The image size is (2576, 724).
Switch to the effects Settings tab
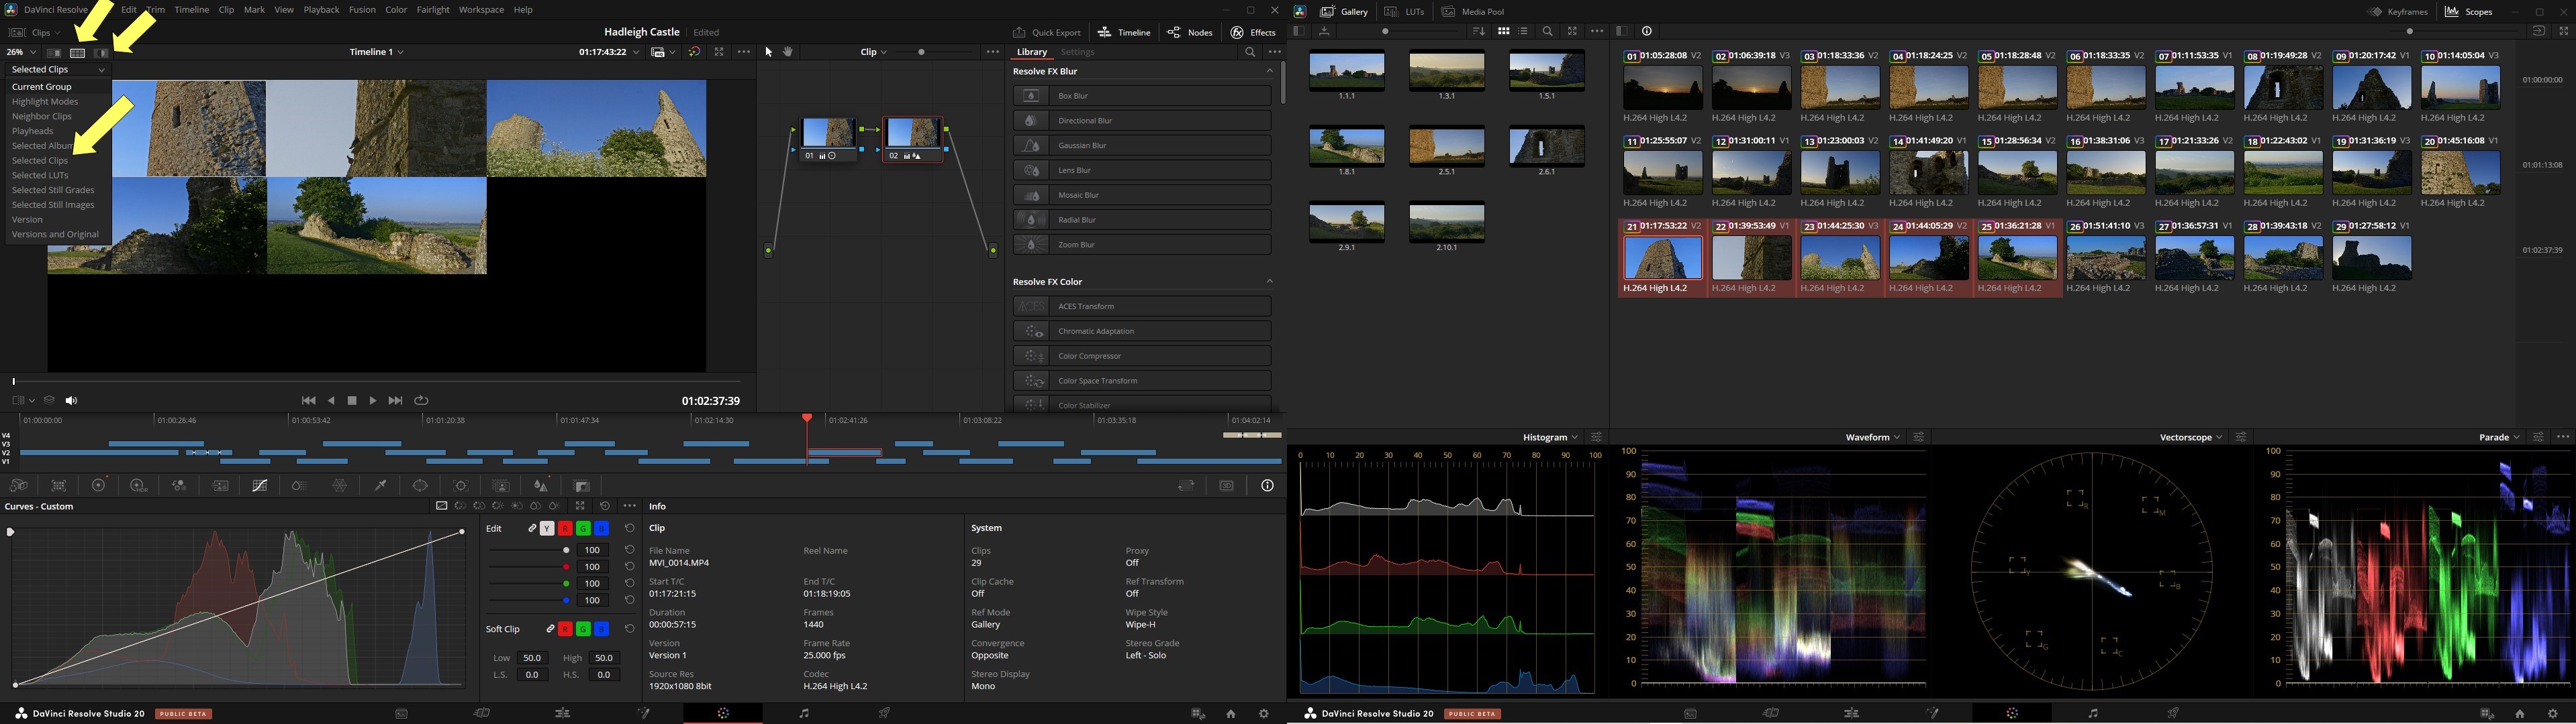tap(1077, 52)
